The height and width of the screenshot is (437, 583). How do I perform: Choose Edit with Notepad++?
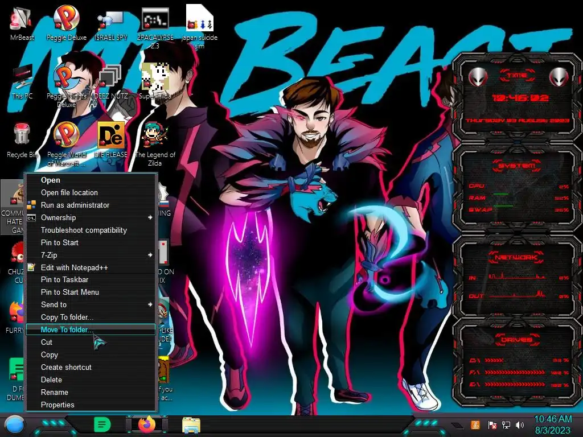coord(91,267)
